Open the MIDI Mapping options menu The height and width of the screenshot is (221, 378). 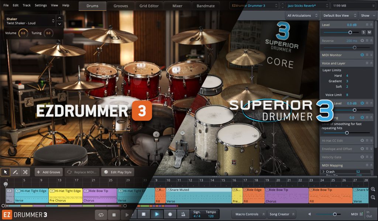pyautogui.click(x=367, y=165)
